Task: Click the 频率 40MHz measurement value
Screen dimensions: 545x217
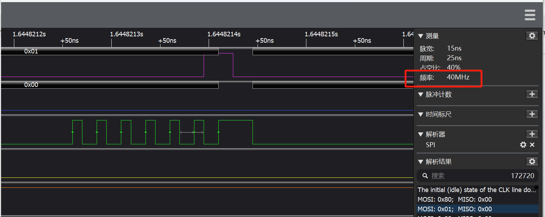Action: pyautogui.click(x=458, y=77)
